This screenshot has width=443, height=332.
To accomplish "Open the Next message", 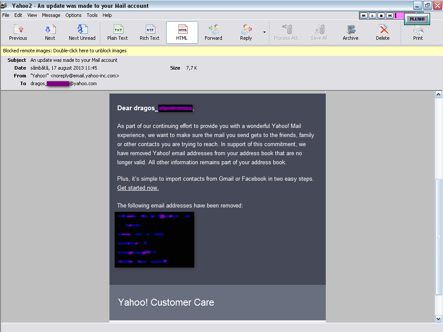I will pyautogui.click(x=50, y=32).
